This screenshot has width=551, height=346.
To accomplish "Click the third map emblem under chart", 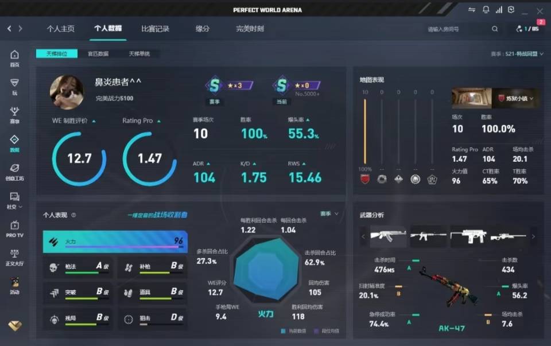I will (398, 179).
